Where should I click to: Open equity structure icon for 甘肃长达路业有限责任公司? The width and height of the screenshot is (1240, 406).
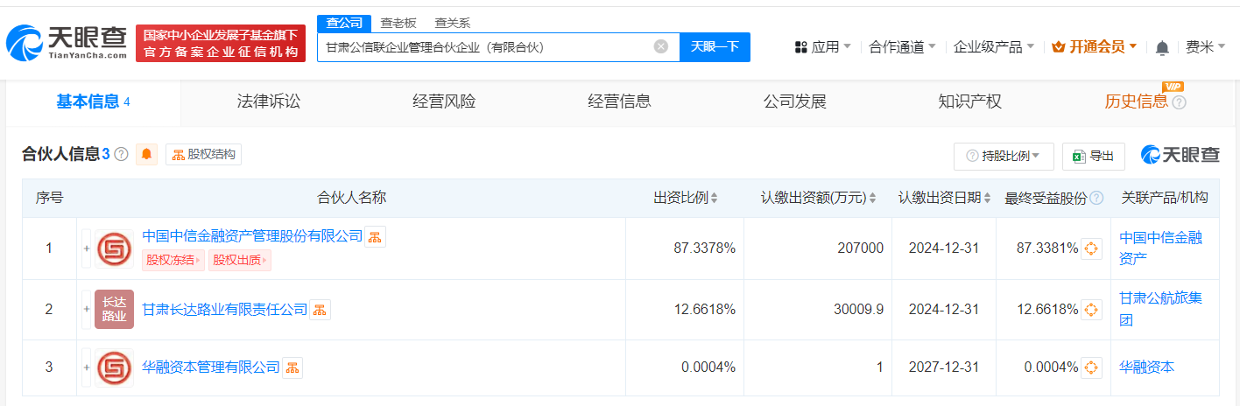coord(320,310)
